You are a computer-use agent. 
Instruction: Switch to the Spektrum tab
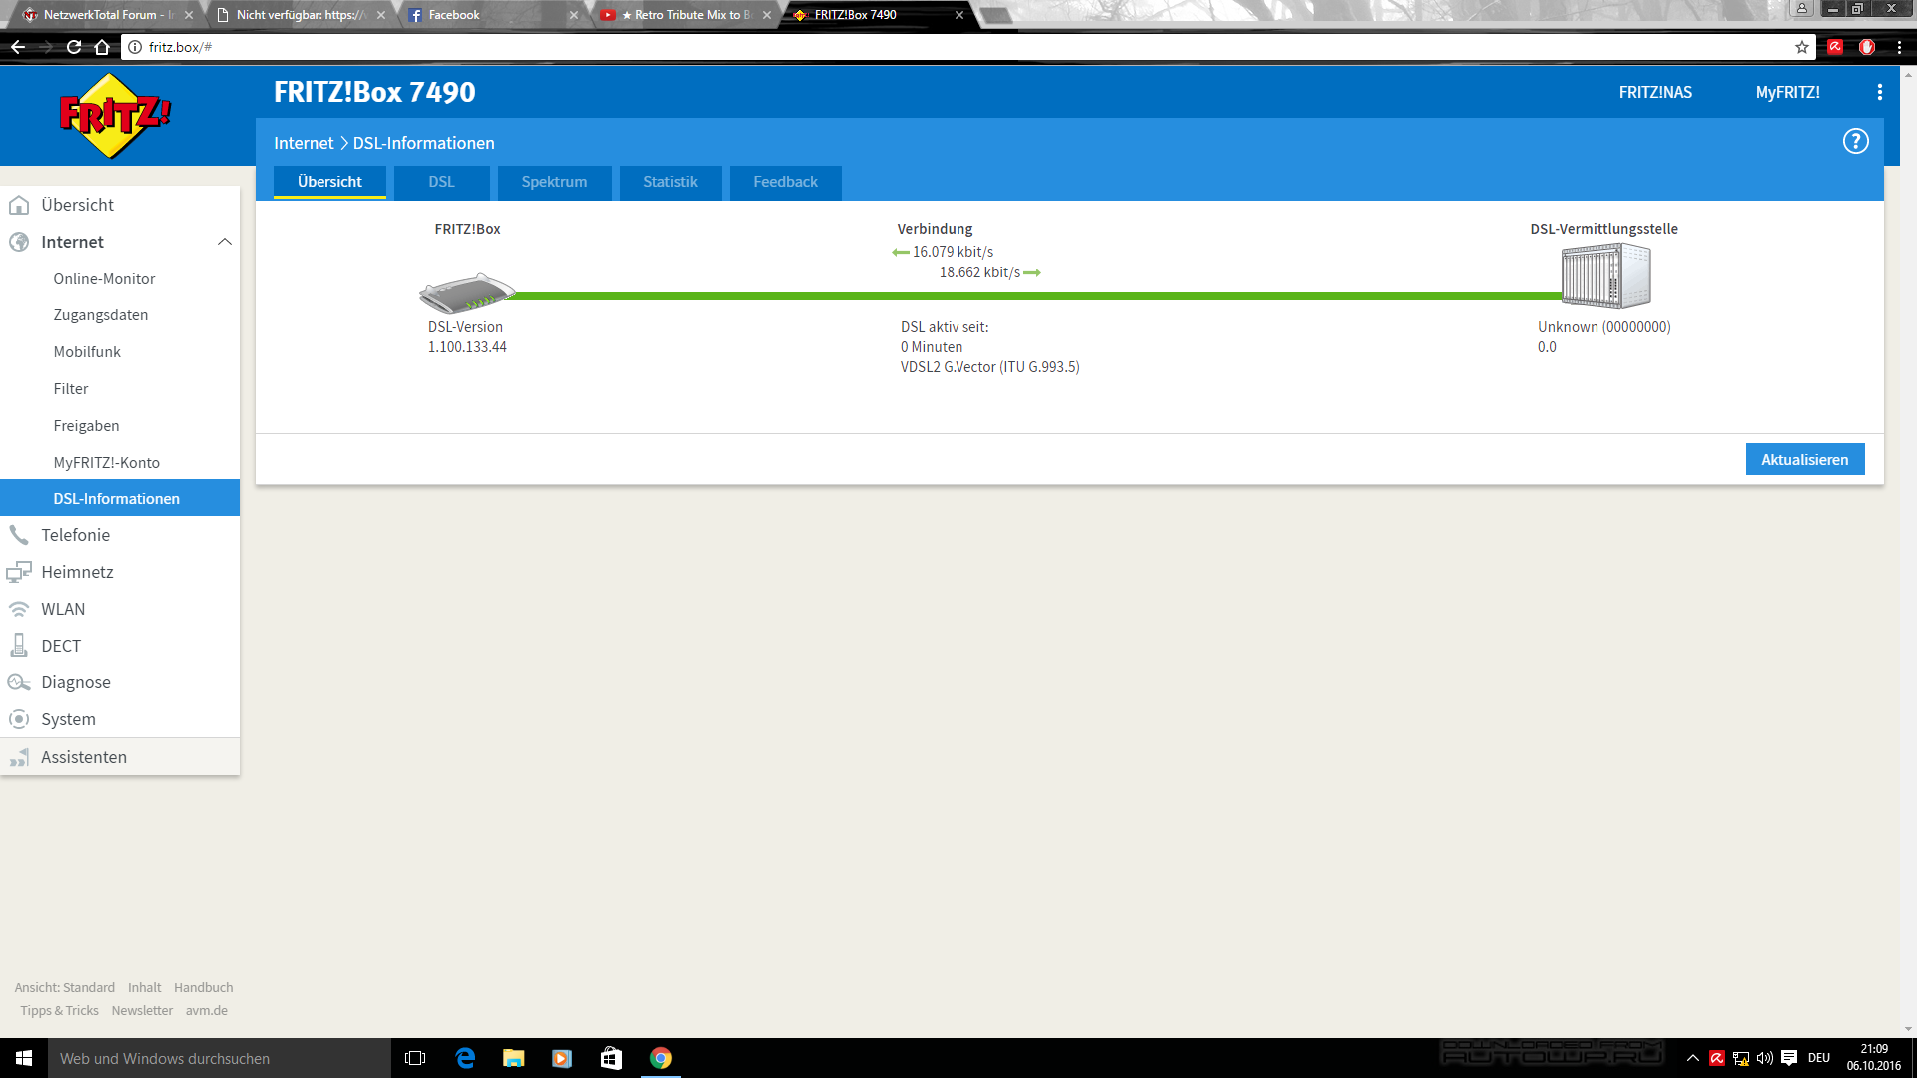554,182
